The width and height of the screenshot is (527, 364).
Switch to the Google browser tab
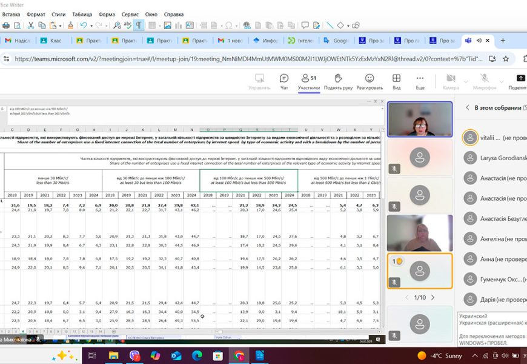pyautogui.click(x=336, y=41)
